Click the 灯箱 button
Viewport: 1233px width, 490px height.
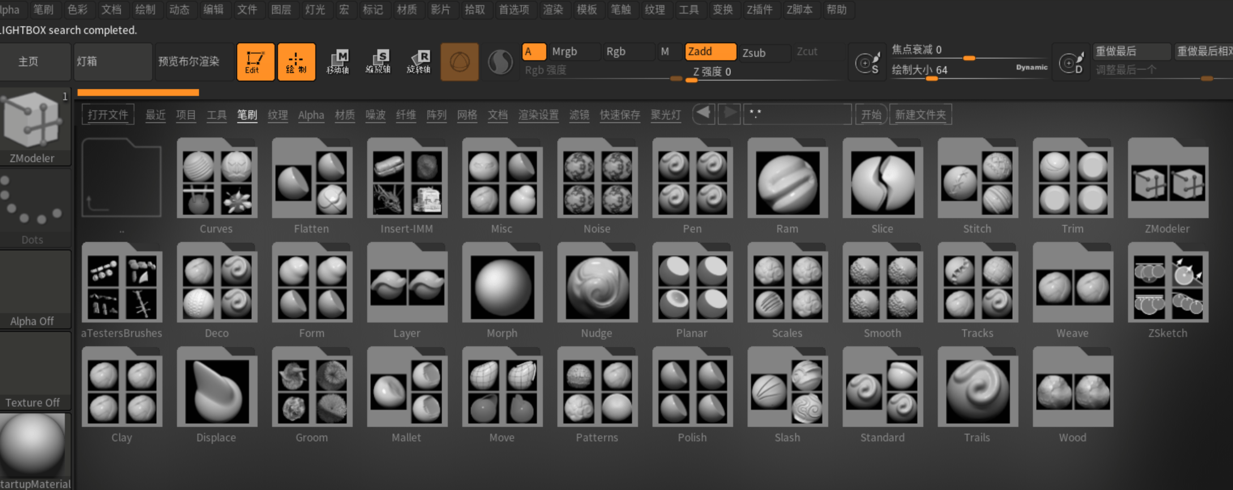pyautogui.click(x=112, y=62)
